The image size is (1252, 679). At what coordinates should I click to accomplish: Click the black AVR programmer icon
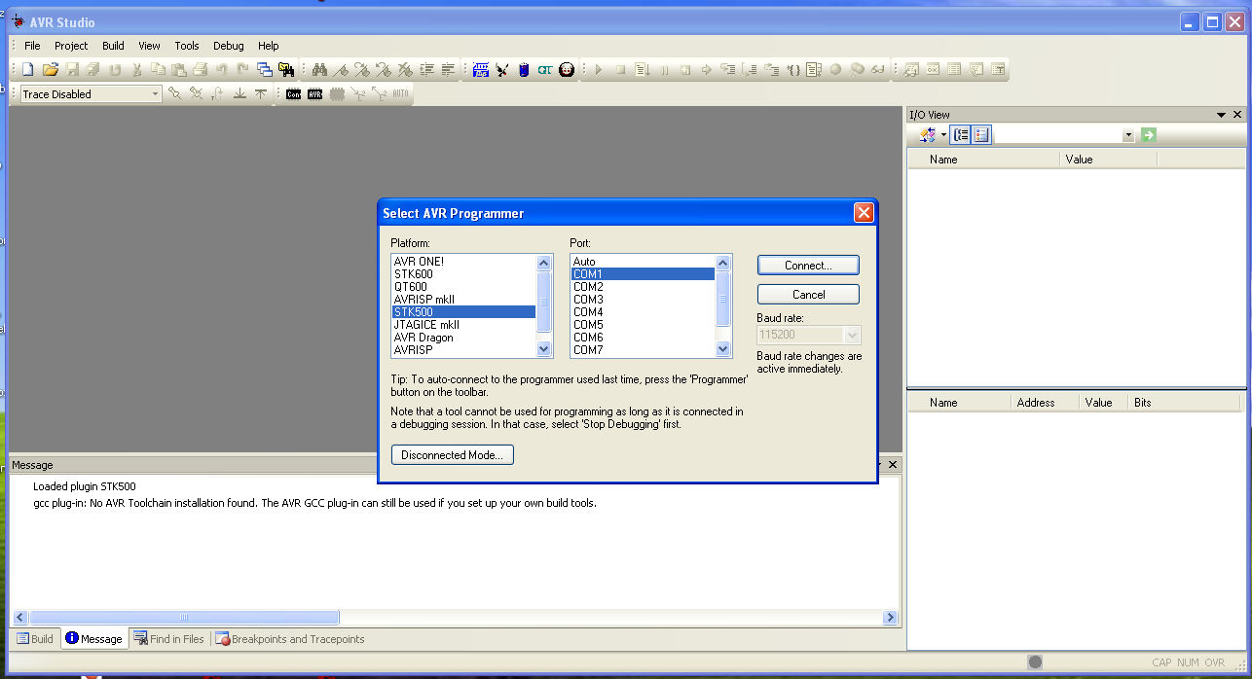(314, 94)
